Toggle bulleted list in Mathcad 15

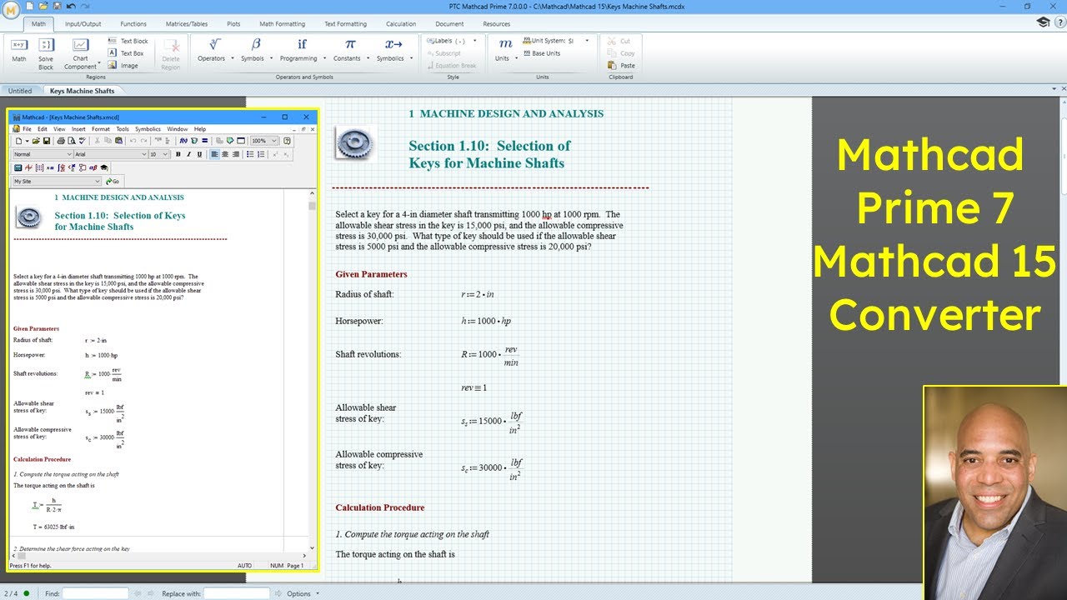pyautogui.click(x=250, y=154)
